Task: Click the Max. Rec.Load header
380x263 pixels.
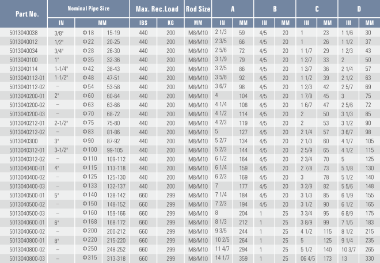Action: click(x=157, y=9)
